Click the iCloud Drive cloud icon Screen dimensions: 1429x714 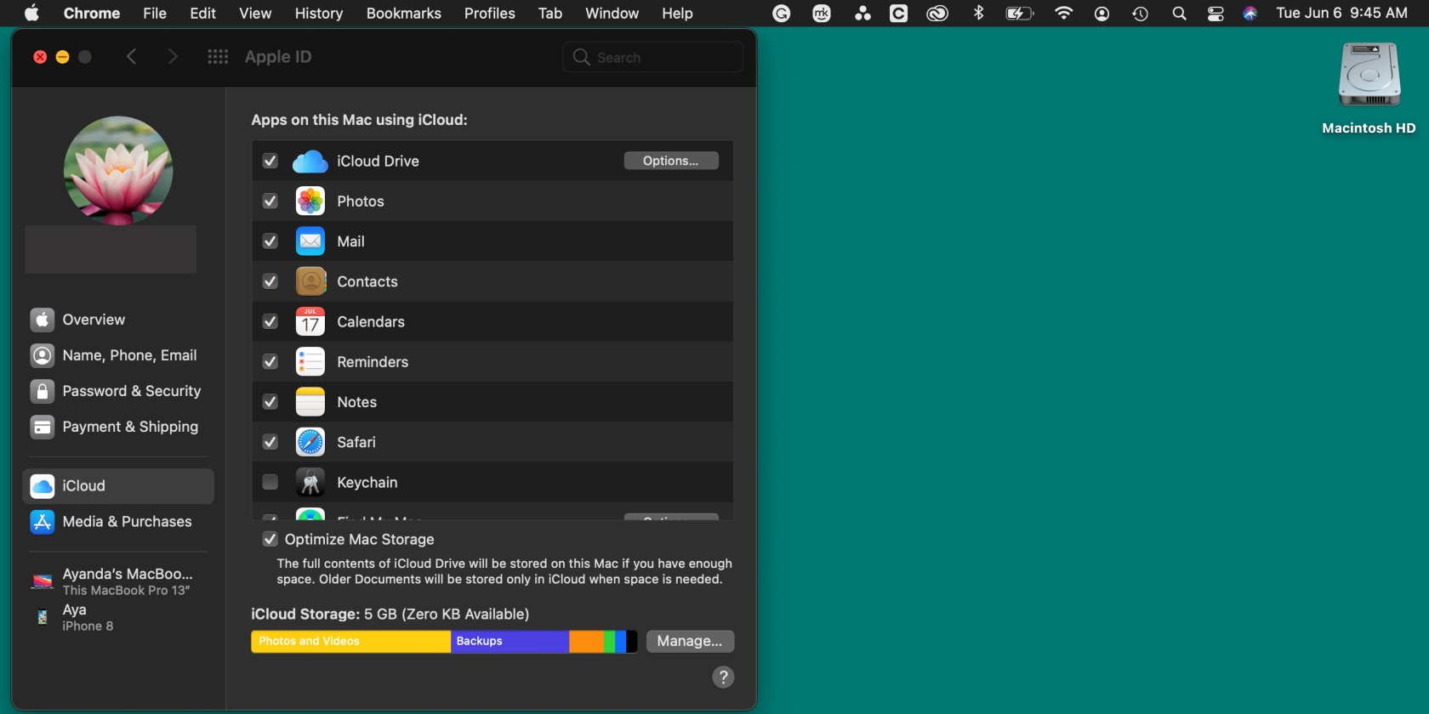pyautogui.click(x=310, y=161)
